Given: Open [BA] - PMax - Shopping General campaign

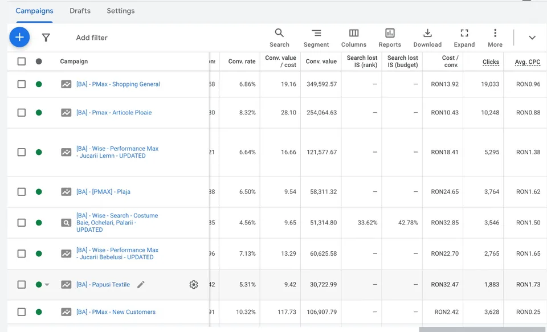Looking at the screenshot, I should (x=118, y=84).
